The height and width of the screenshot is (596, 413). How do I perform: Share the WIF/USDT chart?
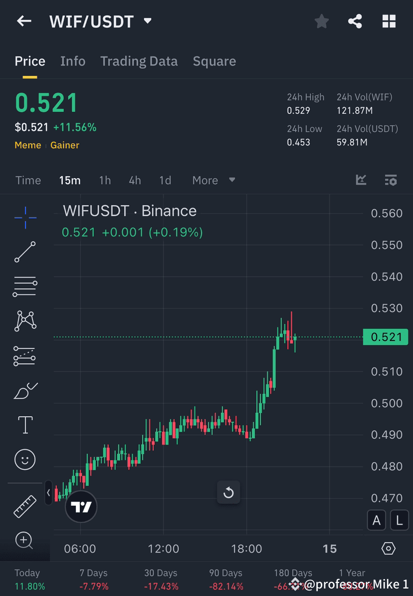click(x=355, y=21)
